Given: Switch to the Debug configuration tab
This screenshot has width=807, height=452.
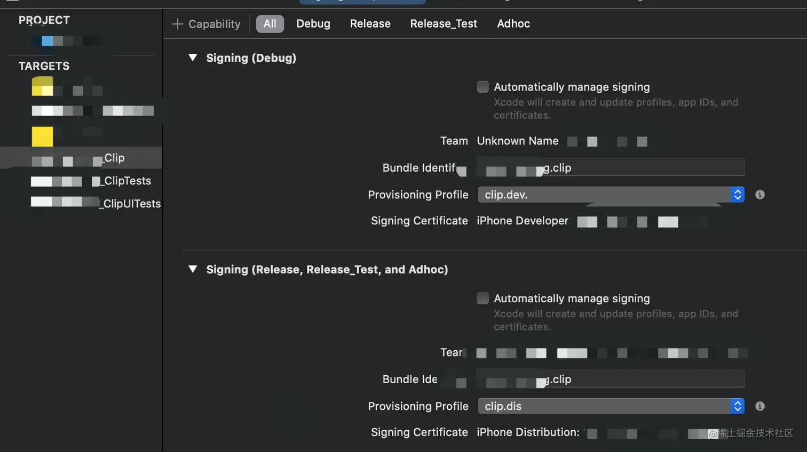Looking at the screenshot, I should pos(313,24).
